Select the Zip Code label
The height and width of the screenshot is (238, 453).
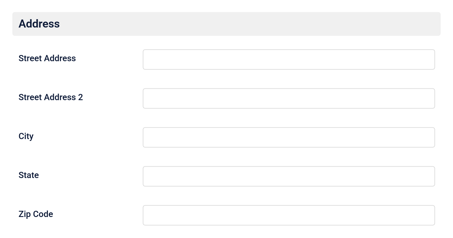click(x=36, y=215)
